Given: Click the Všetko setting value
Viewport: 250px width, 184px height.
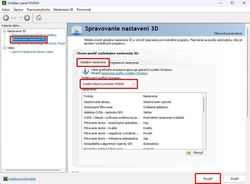Looking at the screenshot, I should (x=147, y=112).
